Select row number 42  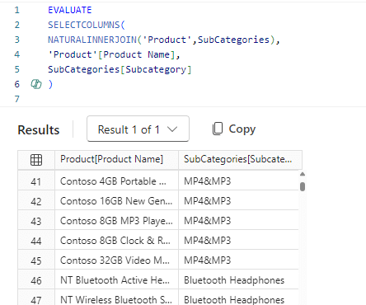tap(36, 201)
